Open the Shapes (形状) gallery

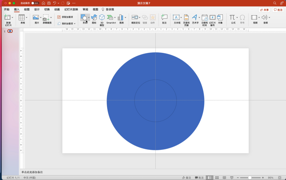point(84,19)
